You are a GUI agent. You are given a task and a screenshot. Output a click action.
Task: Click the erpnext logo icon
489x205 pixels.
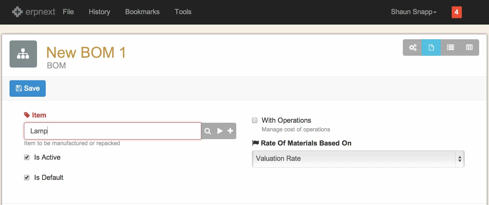tap(17, 12)
